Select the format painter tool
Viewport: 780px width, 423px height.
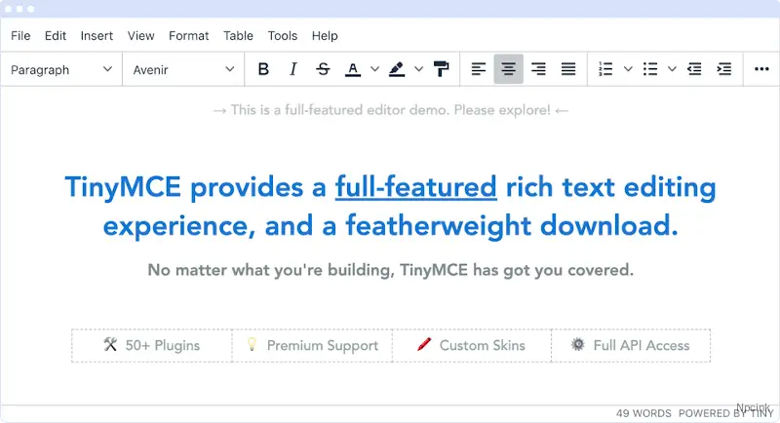tap(441, 69)
